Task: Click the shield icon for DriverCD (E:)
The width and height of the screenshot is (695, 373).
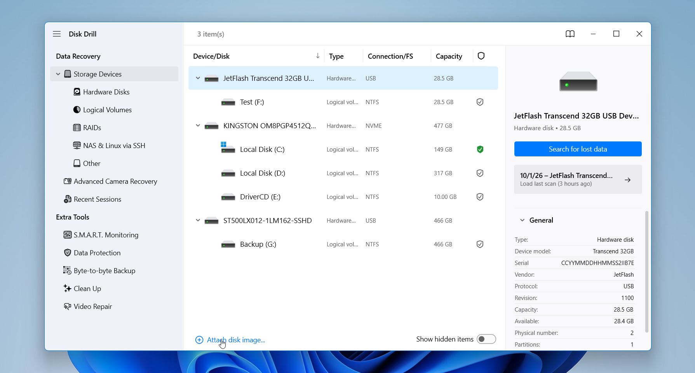Action: pos(480,197)
